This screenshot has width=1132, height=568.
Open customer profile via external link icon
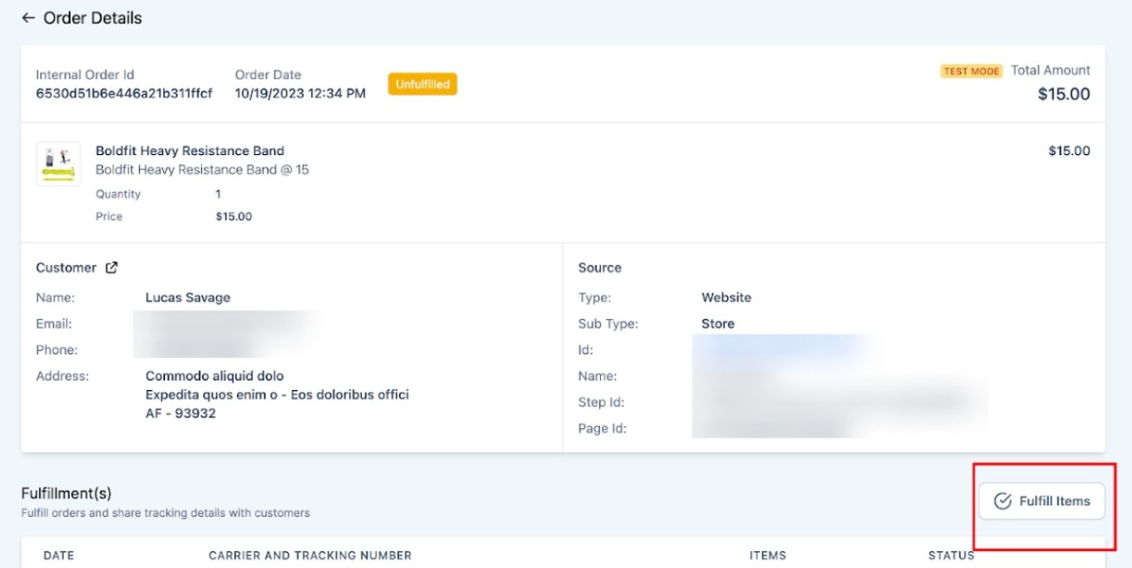[x=112, y=268]
